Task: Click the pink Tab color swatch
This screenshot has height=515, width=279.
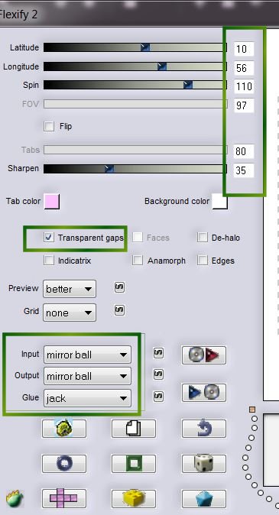Action: coord(52,201)
